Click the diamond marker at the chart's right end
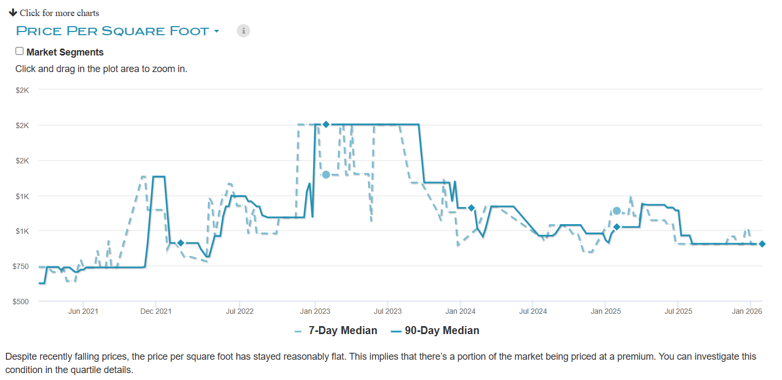 pos(762,244)
